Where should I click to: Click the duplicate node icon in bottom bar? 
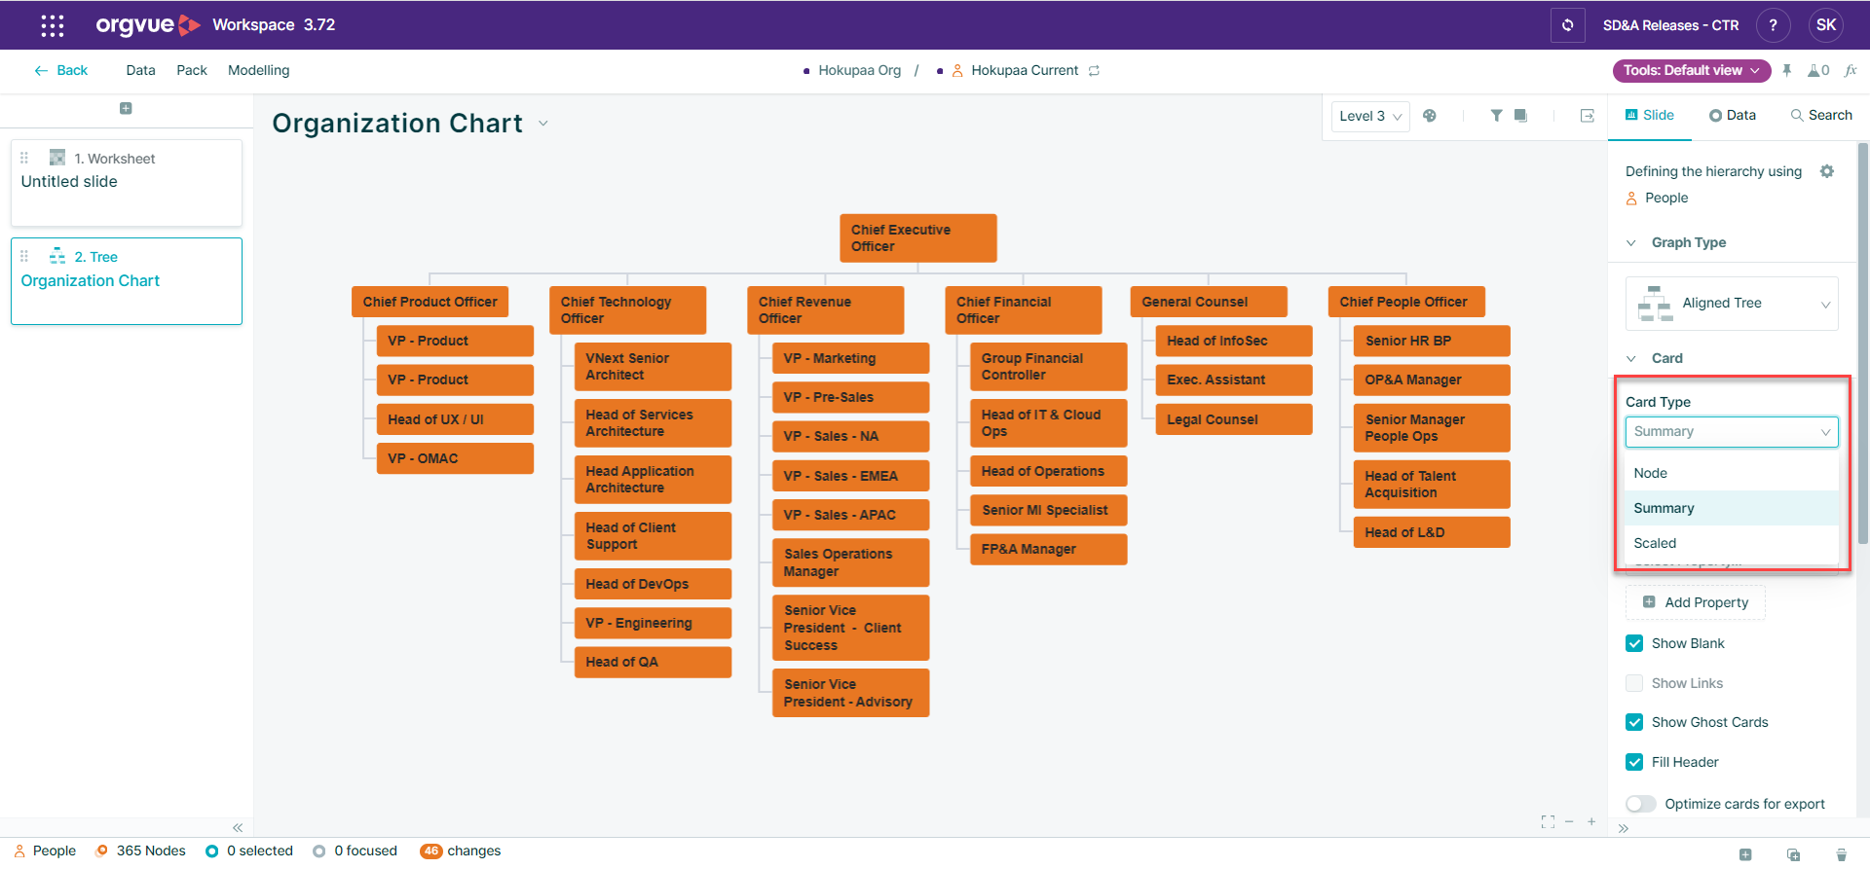pyautogui.click(x=1793, y=854)
